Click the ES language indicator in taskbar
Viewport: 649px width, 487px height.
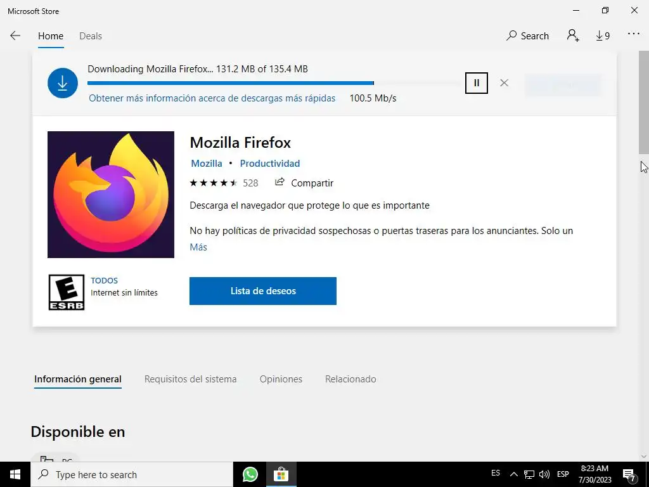496,473
